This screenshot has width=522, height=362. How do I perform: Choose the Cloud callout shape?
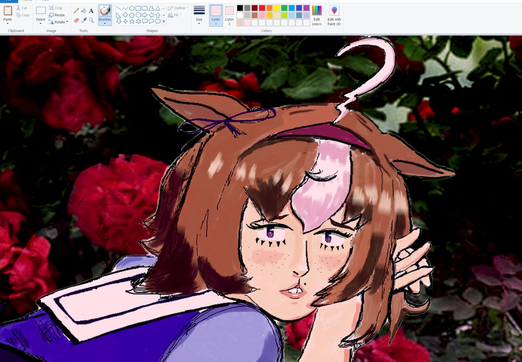(158, 21)
